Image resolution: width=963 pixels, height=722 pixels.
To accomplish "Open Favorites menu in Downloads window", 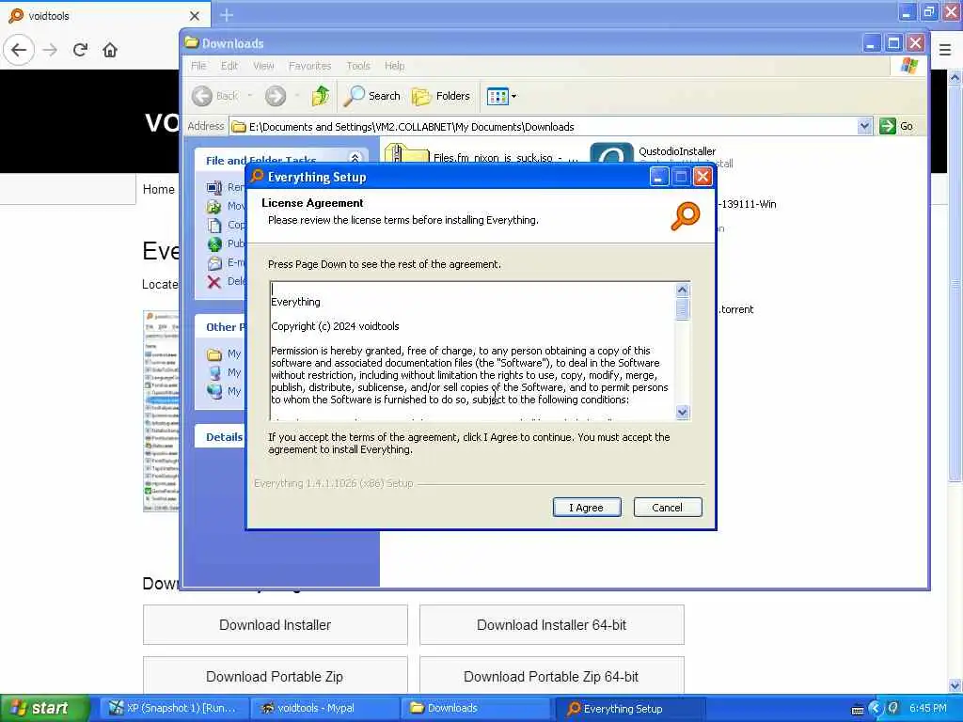I will (x=309, y=66).
